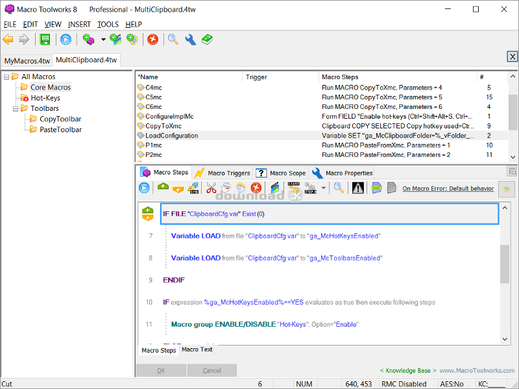Select the PasteToolbar folder
This screenshot has height=389, width=519.
pos(60,130)
